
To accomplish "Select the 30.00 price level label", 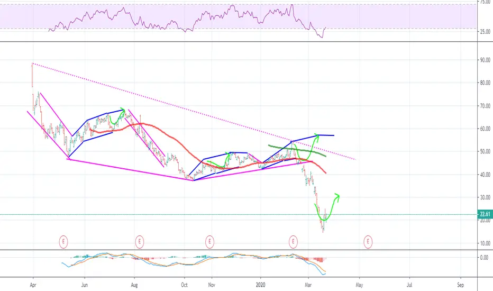I will [485, 197].
